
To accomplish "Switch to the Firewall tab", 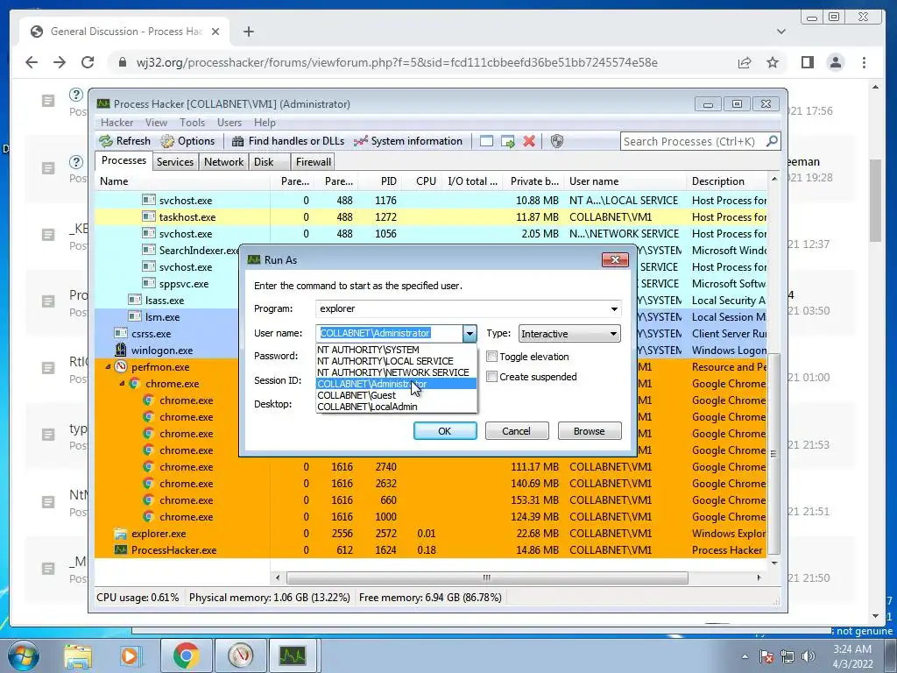I will click(x=313, y=162).
